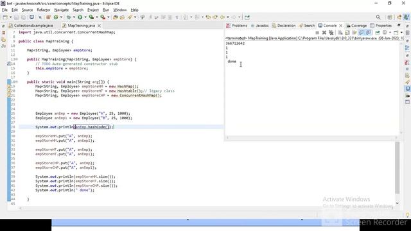Switch to the Javadoc view tab

(259, 26)
